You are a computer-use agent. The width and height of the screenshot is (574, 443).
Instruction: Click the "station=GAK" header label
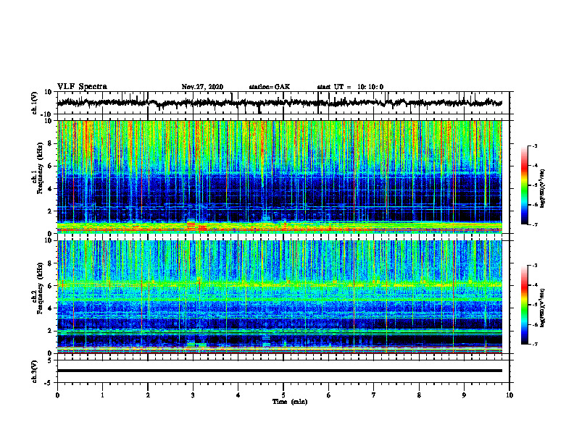[x=270, y=87]
